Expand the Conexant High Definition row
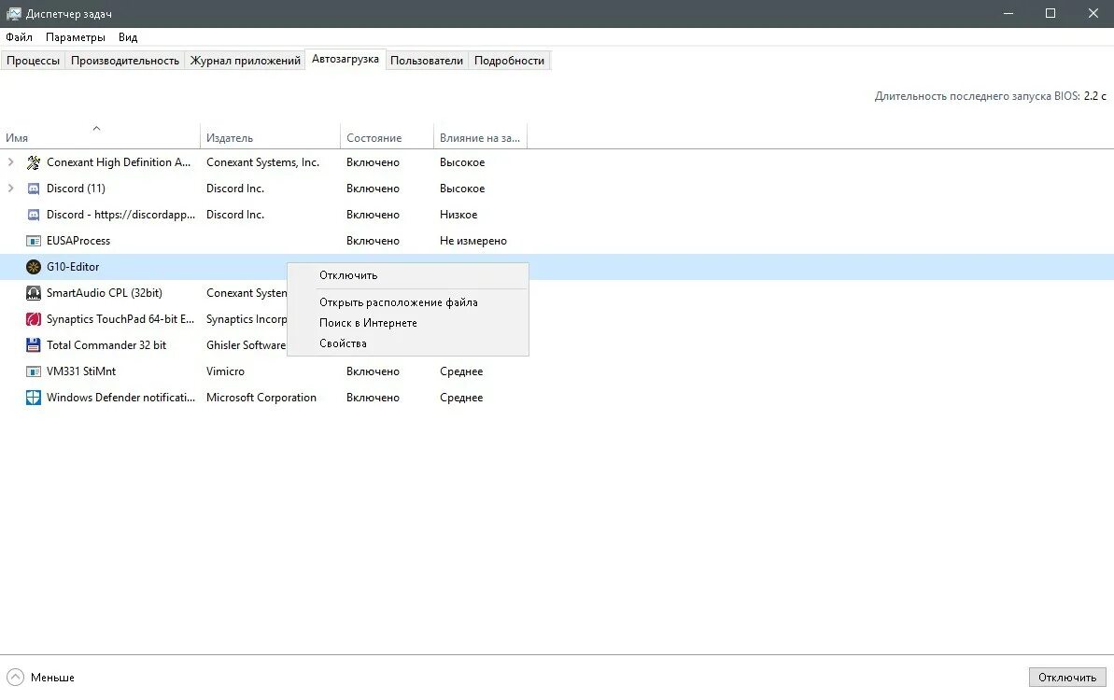 click(10, 162)
